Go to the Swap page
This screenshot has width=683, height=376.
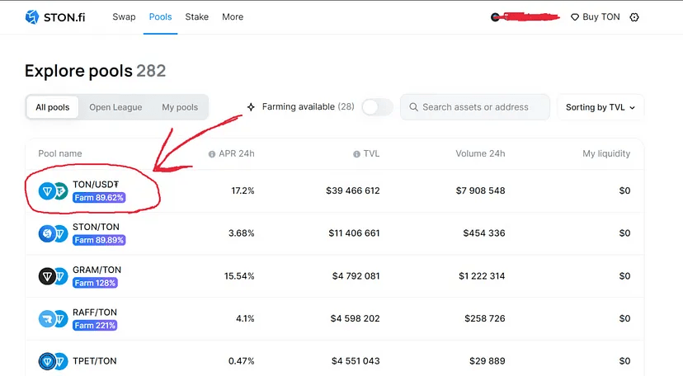tap(124, 17)
